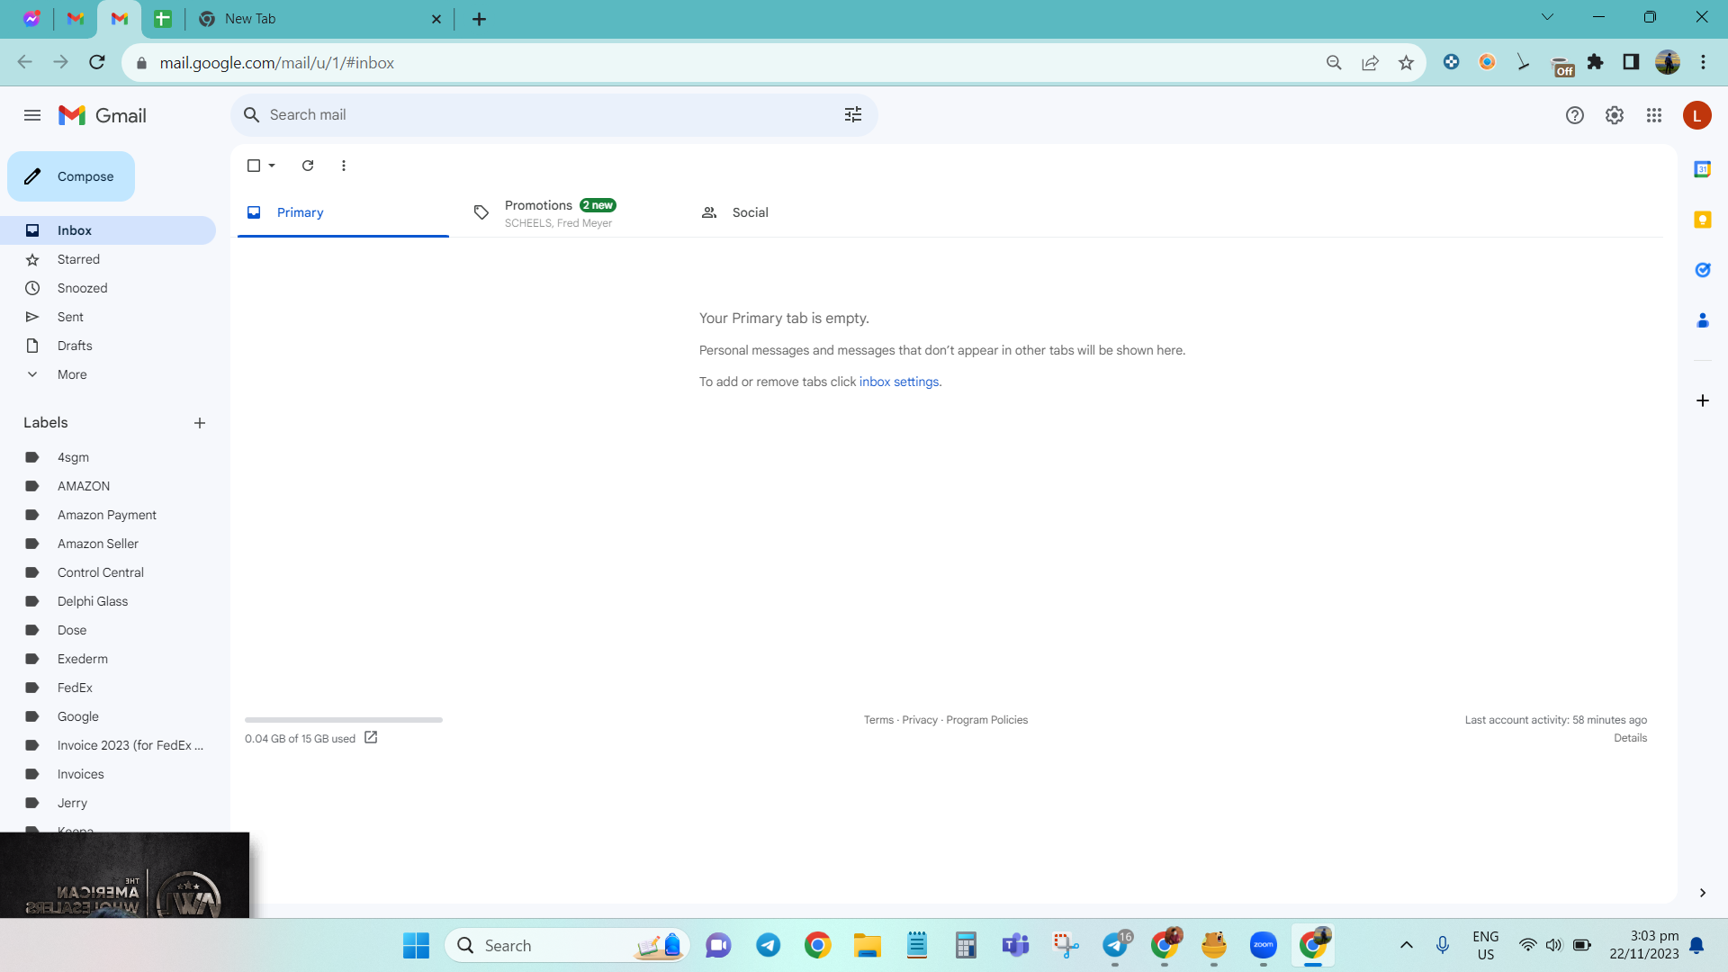This screenshot has width=1728, height=972.
Task: Click the Chrome address bar URL
Action: click(277, 63)
